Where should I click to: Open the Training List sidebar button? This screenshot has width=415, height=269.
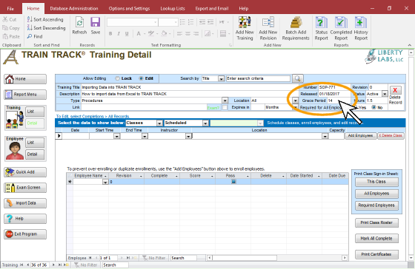[35, 112]
